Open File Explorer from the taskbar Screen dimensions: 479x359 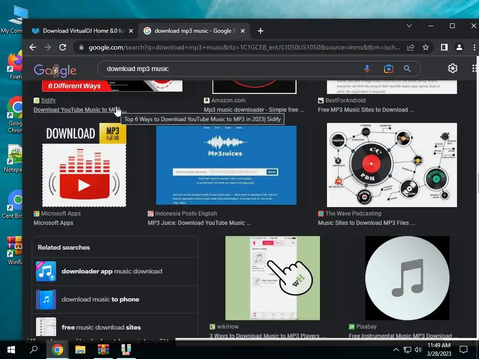(80, 350)
